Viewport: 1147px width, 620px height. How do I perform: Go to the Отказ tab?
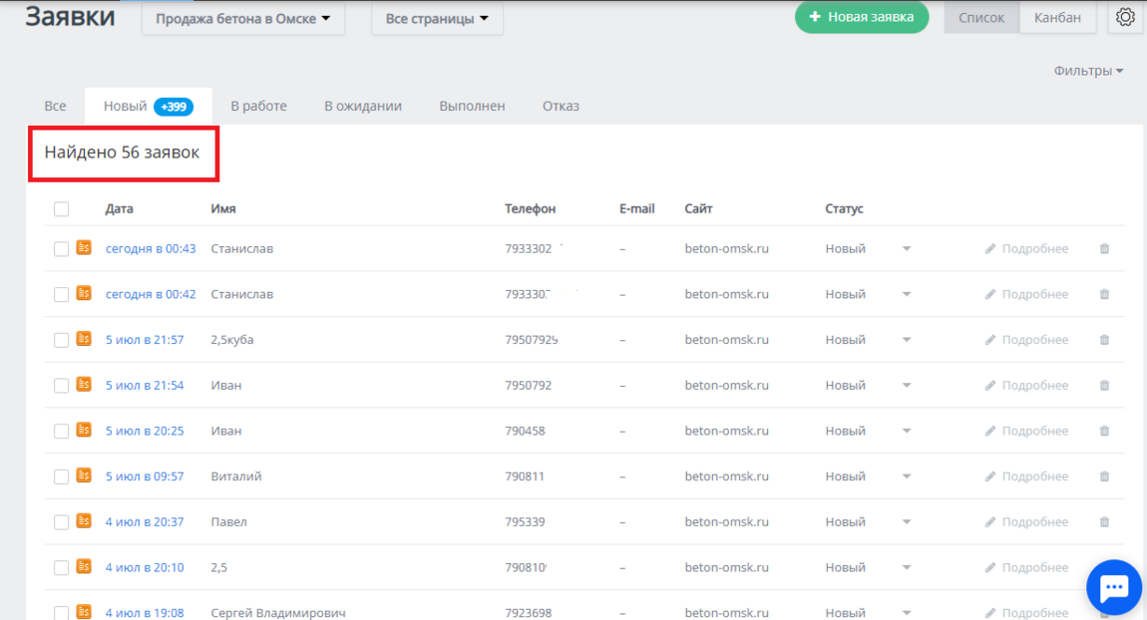coord(561,106)
